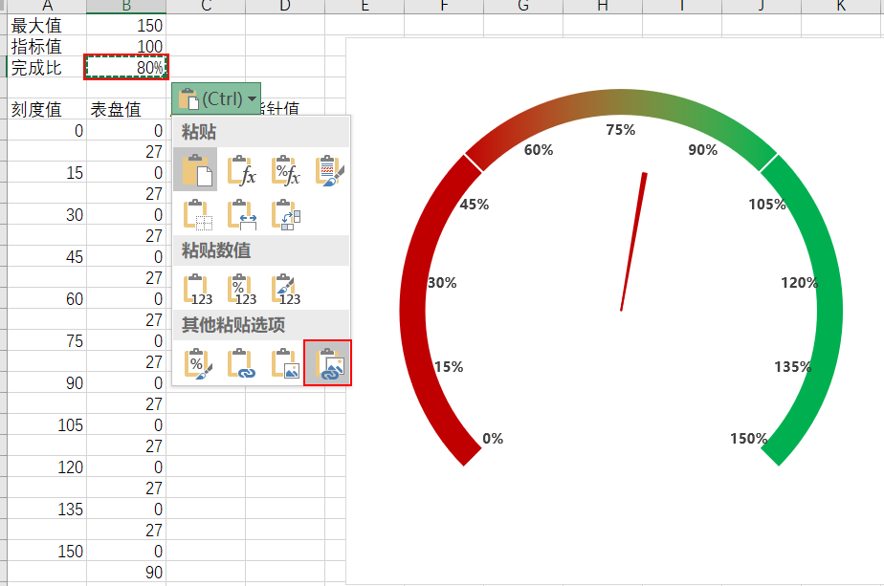
Task: Open the Paste Options (Ctrl) dropdown
Action: point(216,99)
